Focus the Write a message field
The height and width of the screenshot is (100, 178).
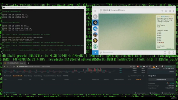133,52
